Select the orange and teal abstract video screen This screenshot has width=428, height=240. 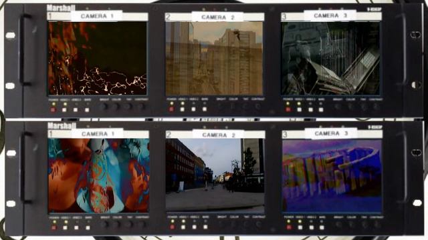98,175
